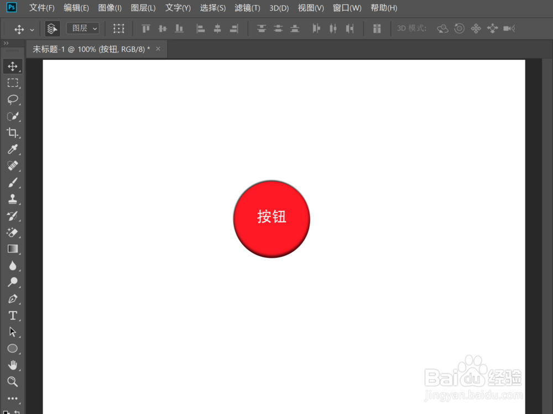This screenshot has width=553, height=414.
Task: Enable Show Transform Controls option
Action: pyautogui.click(x=119, y=28)
